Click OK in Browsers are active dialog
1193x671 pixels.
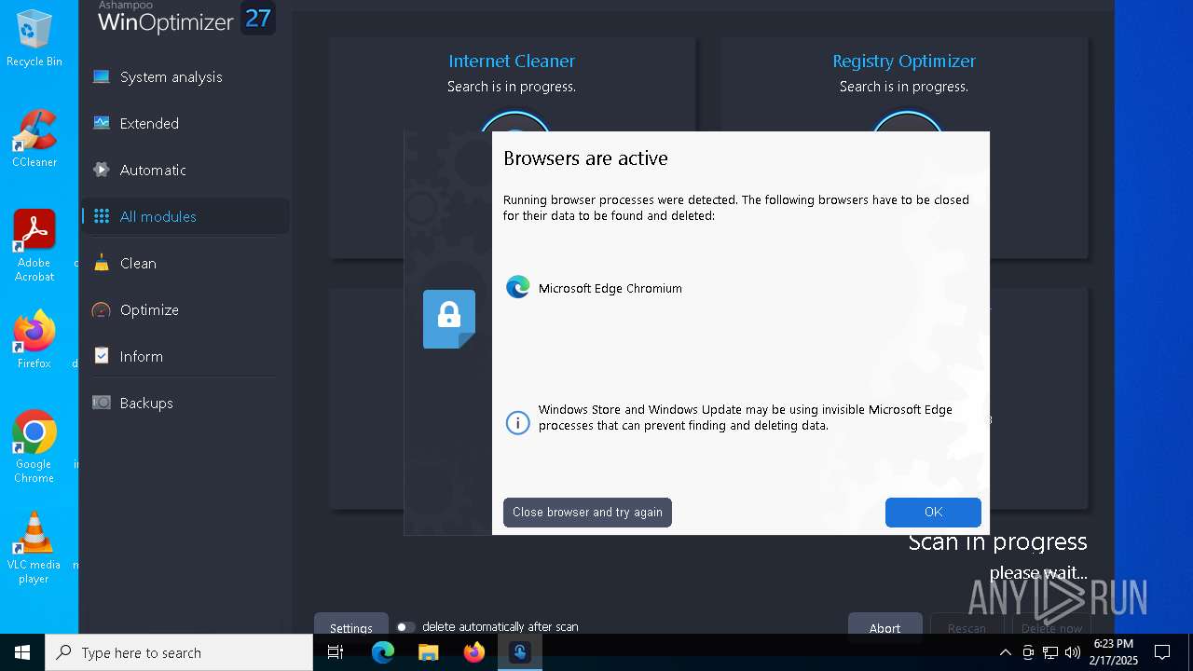(933, 512)
